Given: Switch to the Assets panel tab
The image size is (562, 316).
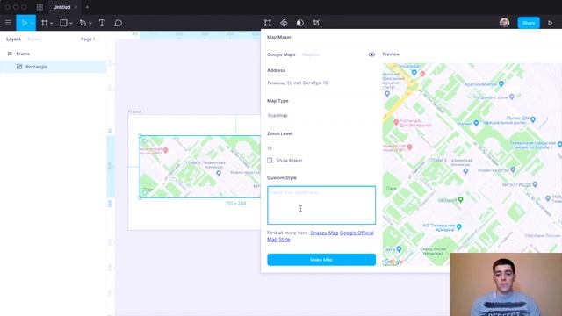Looking at the screenshot, I should coord(34,39).
